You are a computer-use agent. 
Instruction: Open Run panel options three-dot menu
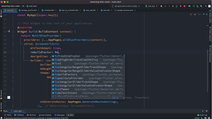[x=203, y=111]
